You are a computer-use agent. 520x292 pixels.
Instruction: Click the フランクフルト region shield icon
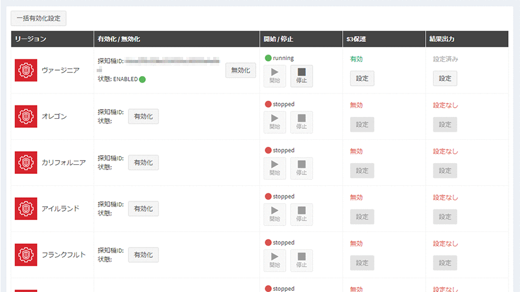[x=26, y=255]
